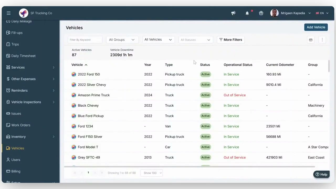Expand Vehicle Inspections submenu chevron
Screen dimensions: 336x189
coord(54,102)
